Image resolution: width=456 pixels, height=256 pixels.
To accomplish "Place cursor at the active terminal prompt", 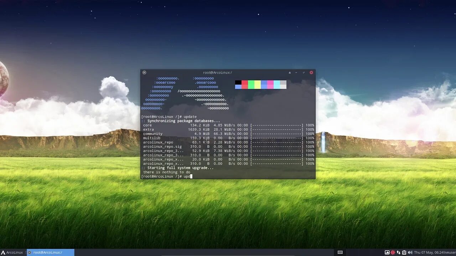I will [191, 176].
